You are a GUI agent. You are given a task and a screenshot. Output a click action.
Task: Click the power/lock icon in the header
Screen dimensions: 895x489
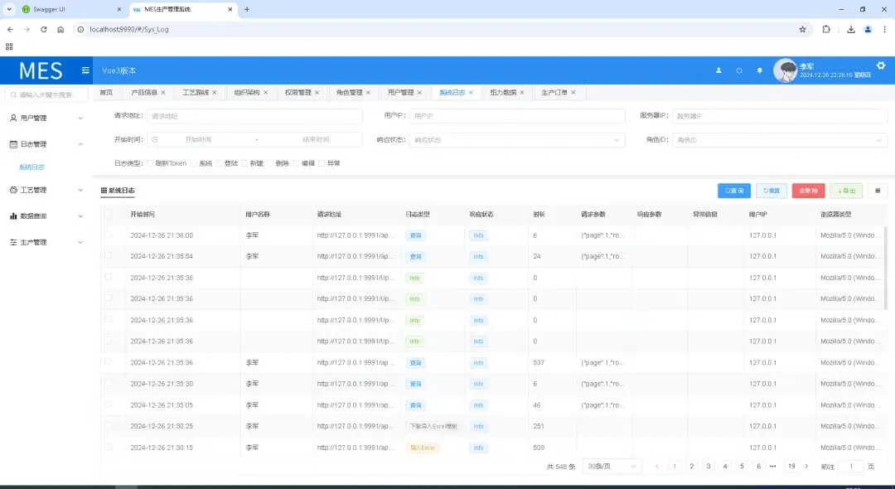739,70
